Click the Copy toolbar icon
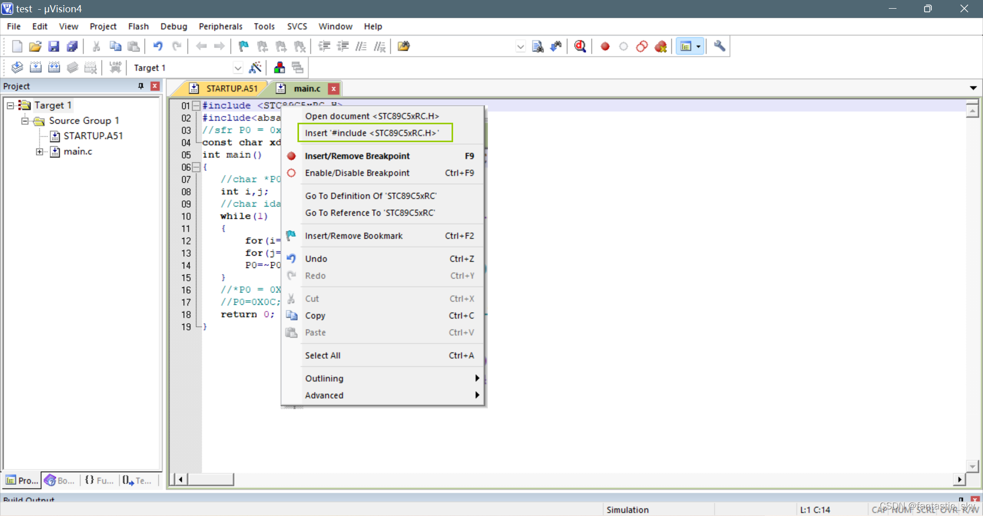Screen dimensions: 983x516 (x=115, y=47)
